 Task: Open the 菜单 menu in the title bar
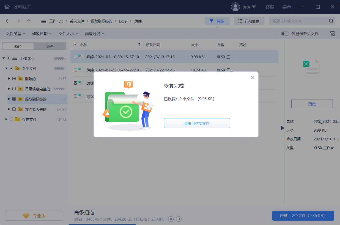pyautogui.click(x=287, y=7)
